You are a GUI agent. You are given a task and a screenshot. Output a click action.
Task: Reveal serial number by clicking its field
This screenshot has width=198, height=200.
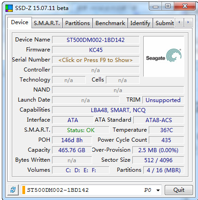[96, 60]
